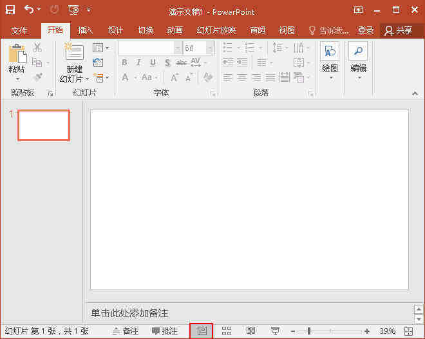Toggle text Shadow formatting
This screenshot has width=425, height=339.
pos(167,63)
